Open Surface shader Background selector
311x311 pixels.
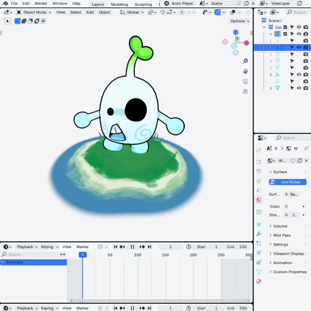click(x=292, y=194)
